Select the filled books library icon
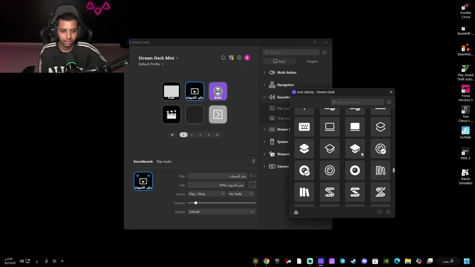The height and width of the screenshot is (267, 475). click(x=304, y=192)
